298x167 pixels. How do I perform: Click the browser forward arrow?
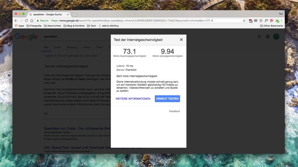click(21, 21)
